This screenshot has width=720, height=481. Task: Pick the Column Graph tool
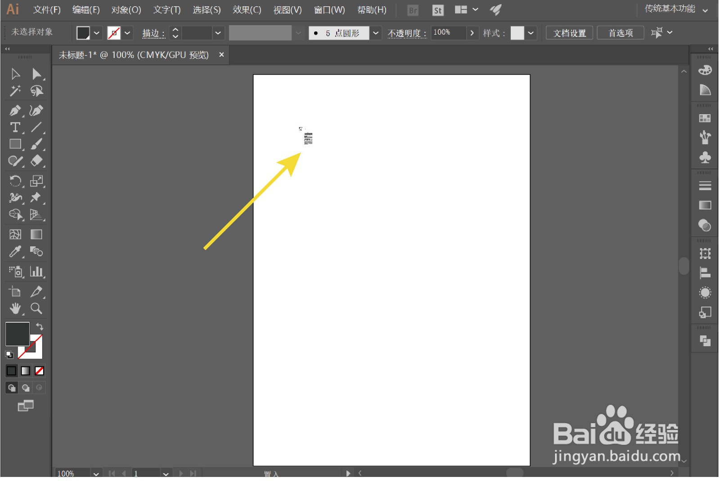click(x=36, y=272)
